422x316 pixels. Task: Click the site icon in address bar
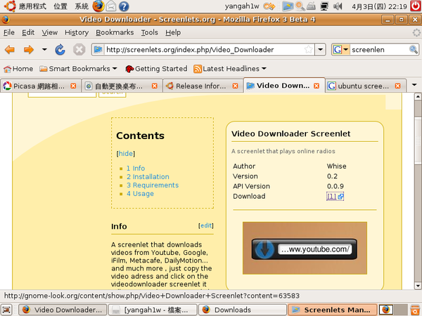[98, 49]
